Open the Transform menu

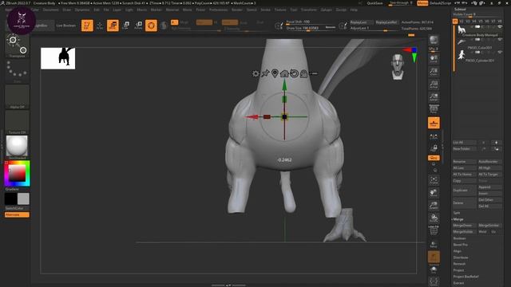coord(309,10)
